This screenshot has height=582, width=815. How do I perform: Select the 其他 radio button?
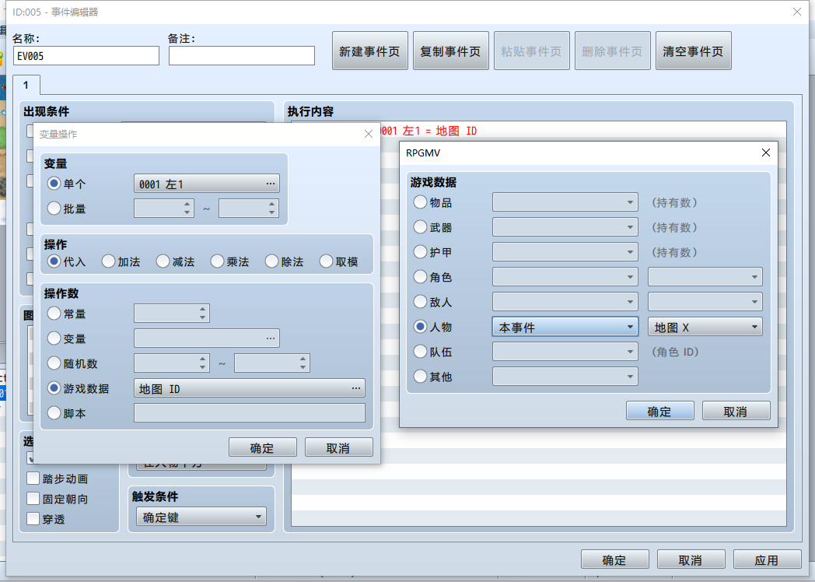point(420,377)
